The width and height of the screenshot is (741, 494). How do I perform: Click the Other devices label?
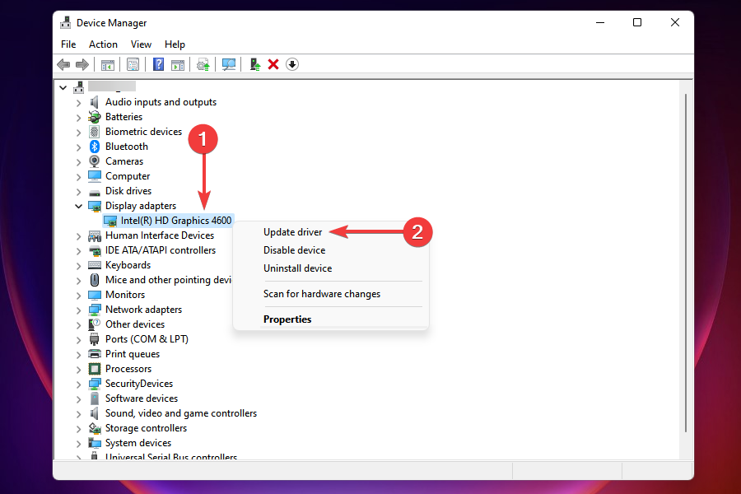(135, 324)
